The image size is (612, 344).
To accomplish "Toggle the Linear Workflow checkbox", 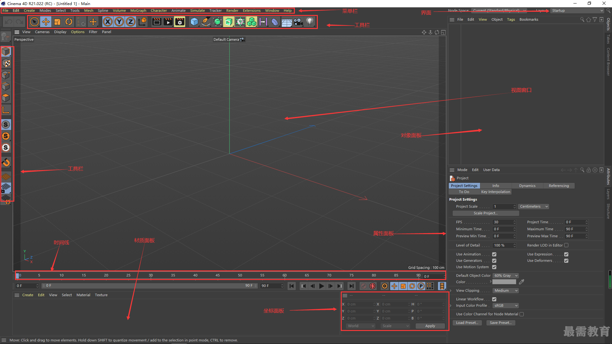I will click(494, 299).
